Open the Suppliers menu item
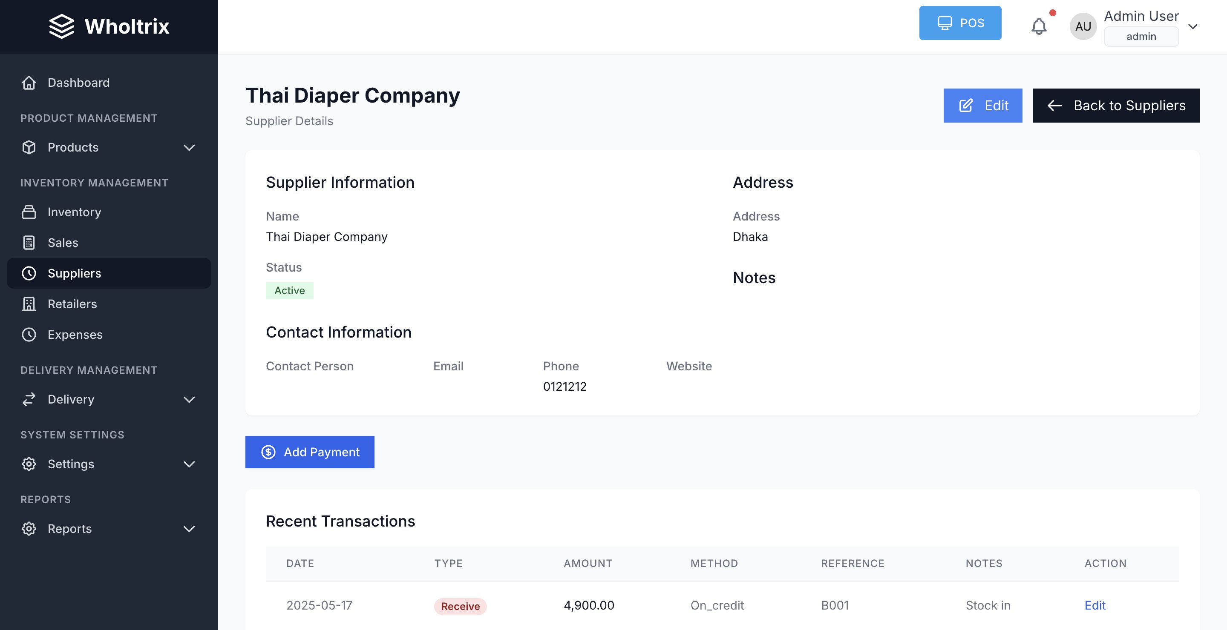The height and width of the screenshot is (630, 1227). tap(74, 273)
